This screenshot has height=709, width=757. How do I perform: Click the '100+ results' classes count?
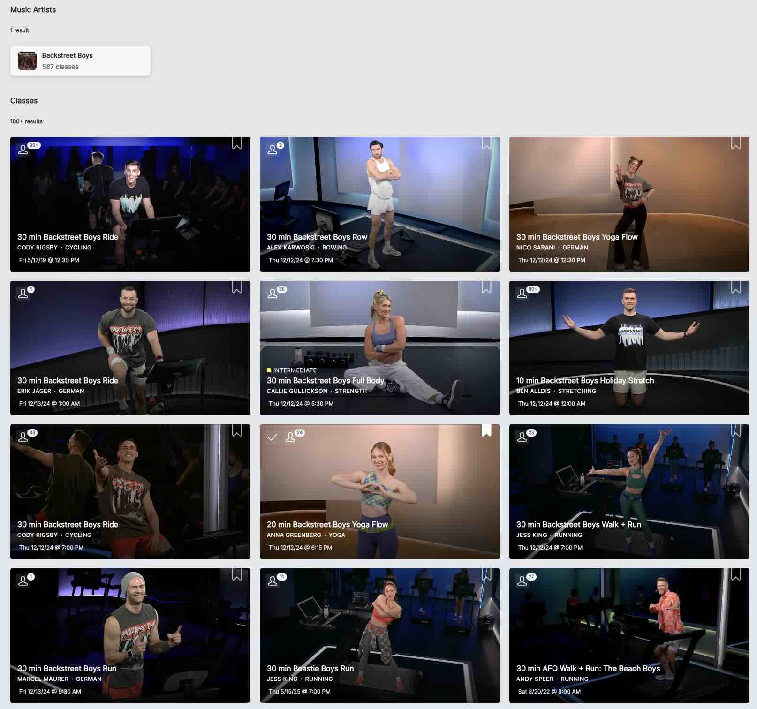26,121
